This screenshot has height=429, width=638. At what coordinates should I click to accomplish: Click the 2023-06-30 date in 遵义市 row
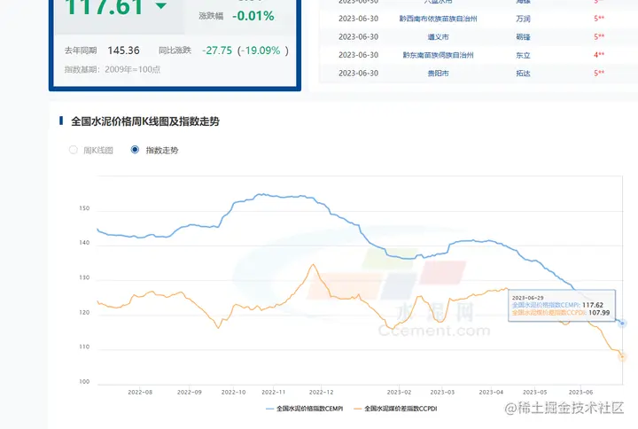point(358,37)
